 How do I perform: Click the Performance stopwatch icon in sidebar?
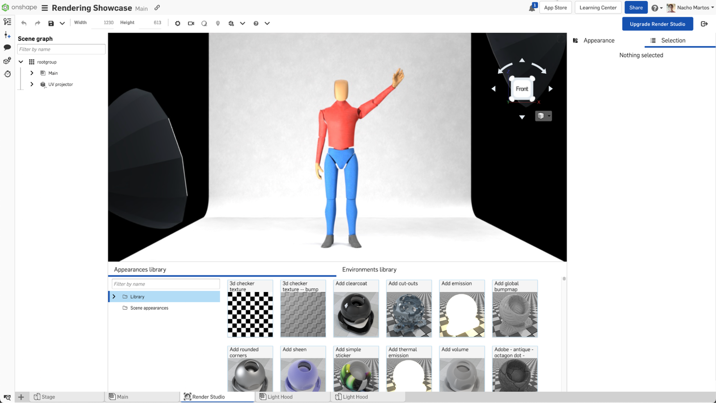[7, 74]
